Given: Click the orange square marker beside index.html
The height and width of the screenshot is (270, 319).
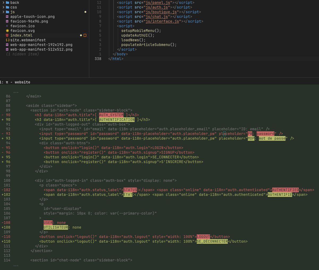Looking at the screenshot, I should point(85,35).
